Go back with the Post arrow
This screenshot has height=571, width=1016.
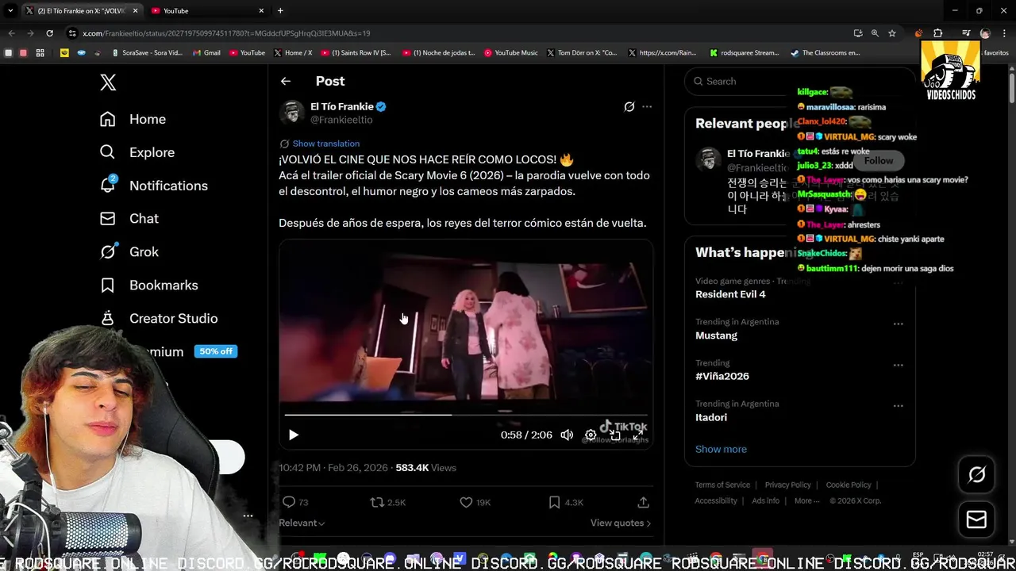[286, 81]
